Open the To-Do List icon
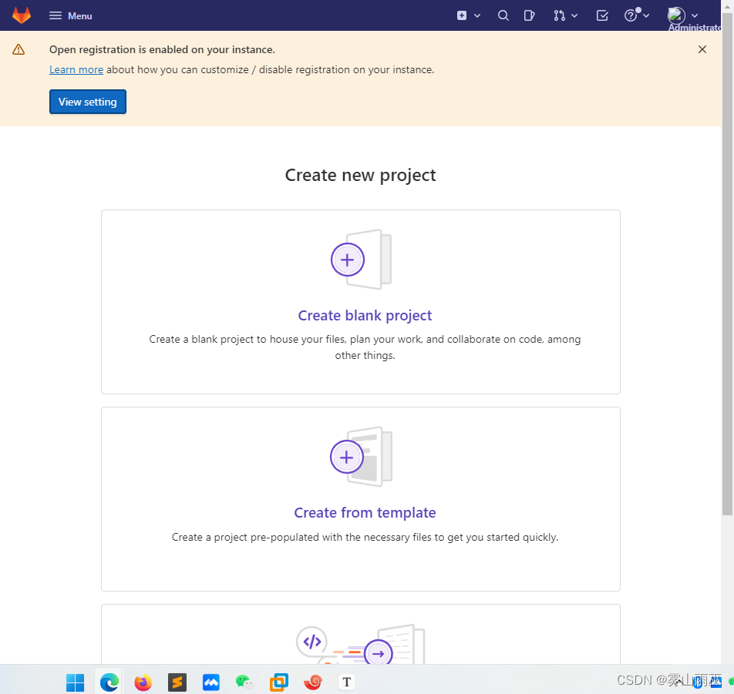The width and height of the screenshot is (734, 694). (602, 15)
